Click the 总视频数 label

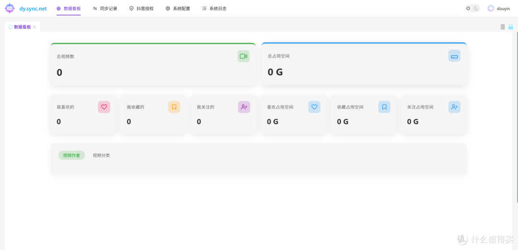(65, 57)
